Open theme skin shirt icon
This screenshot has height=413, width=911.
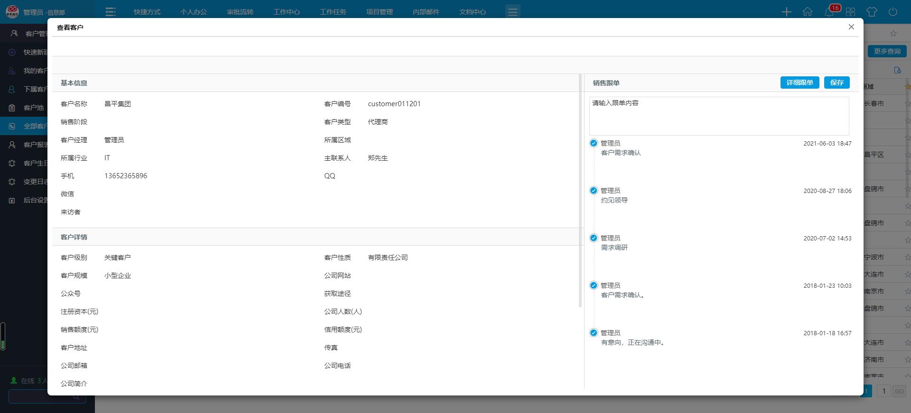tap(872, 12)
